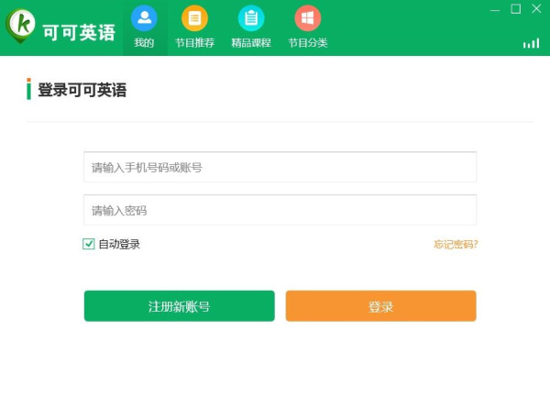Open the 忘记密码? link
Screen dimensions: 550x397
pos(456,244)
